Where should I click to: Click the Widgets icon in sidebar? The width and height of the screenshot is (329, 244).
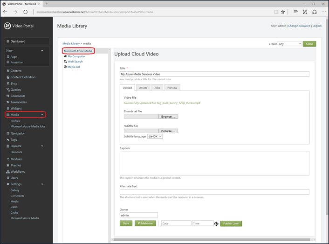pos(8,108)
